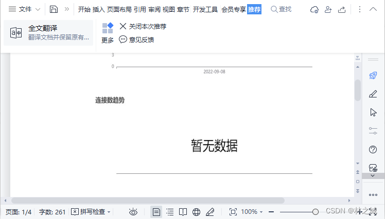Viewport: 385px width, 219px height.
Task: Switch to reading mode book icon
Action: click(x=183, y=212)
